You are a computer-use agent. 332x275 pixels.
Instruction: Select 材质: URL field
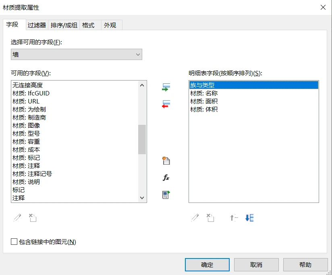click(75, 101)
